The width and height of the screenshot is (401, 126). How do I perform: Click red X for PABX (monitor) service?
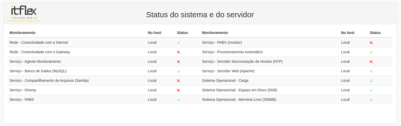371,43
